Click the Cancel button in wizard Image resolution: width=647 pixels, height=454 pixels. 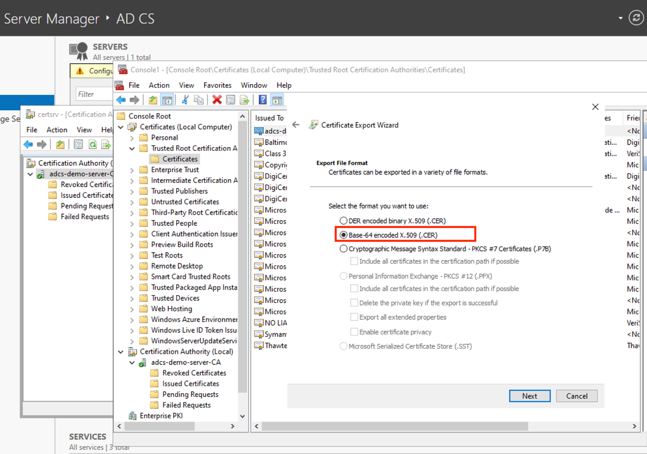pos(577,396)
